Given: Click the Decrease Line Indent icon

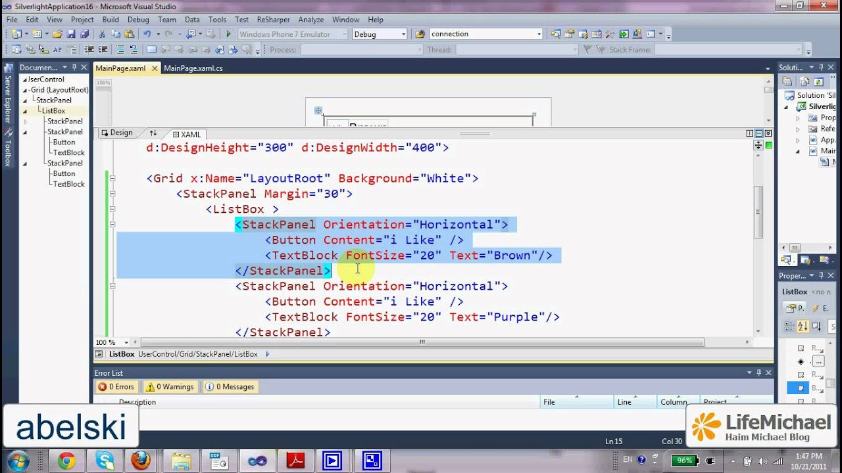Looking at the screenshot, I should point(89,49).
